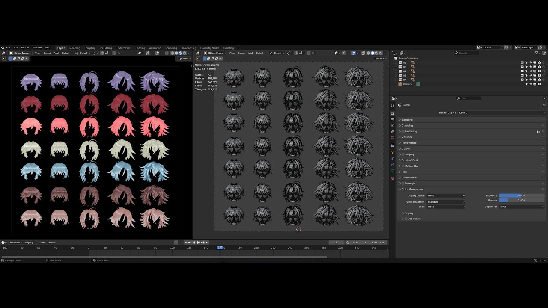
Task: Open the Render menu
Action: pos(25,47)
